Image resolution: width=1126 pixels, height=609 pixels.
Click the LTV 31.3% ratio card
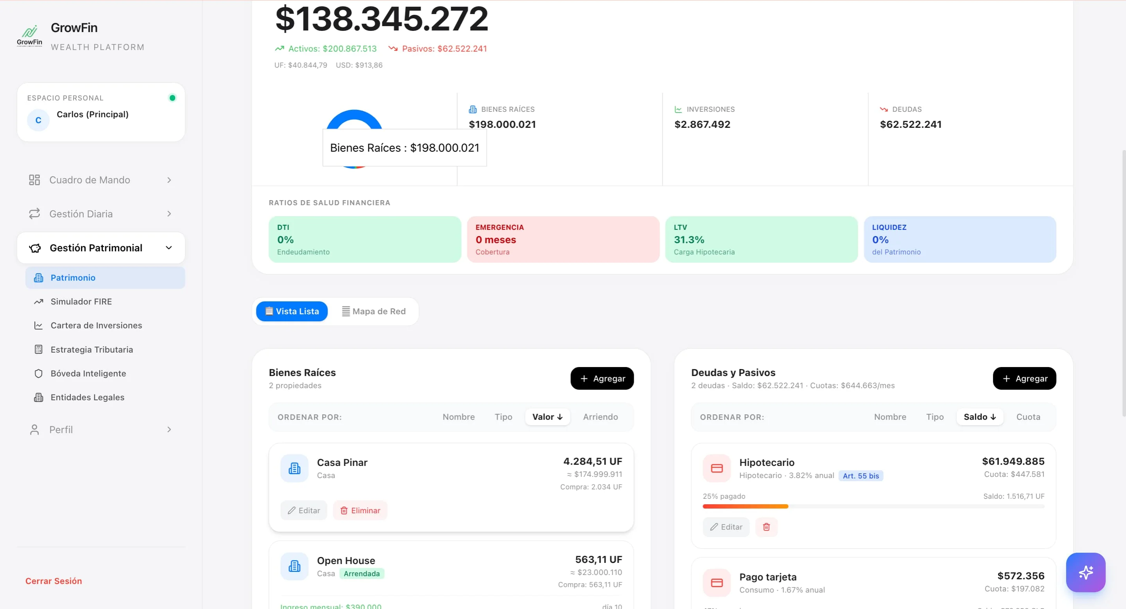[762, 239]
